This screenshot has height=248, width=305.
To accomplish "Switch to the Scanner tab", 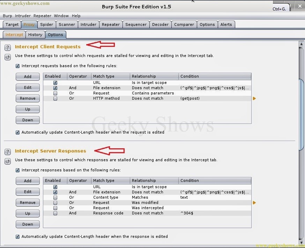I will click(x=67, y=24).
